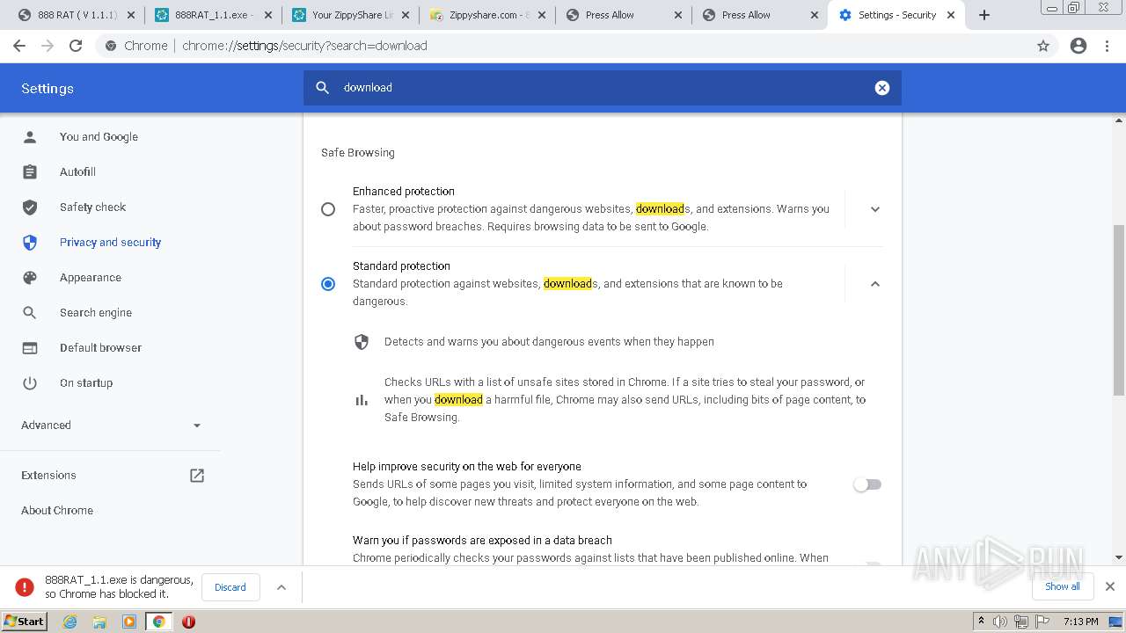Click the red warning icon in download bar
The width and height of the screenshot is (1126, 633).
(25, 587)
